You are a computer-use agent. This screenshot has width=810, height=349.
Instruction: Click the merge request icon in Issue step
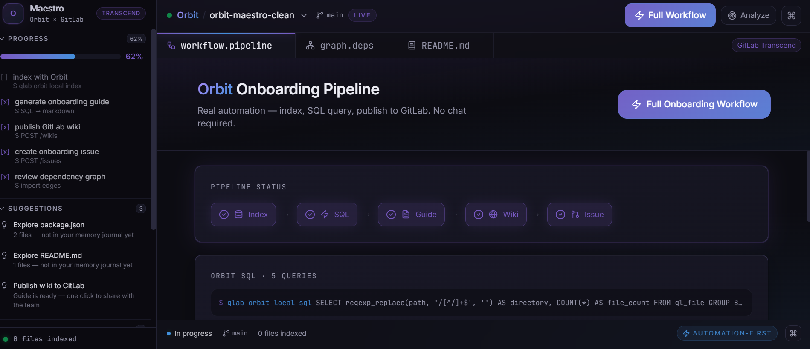point(575,215)
